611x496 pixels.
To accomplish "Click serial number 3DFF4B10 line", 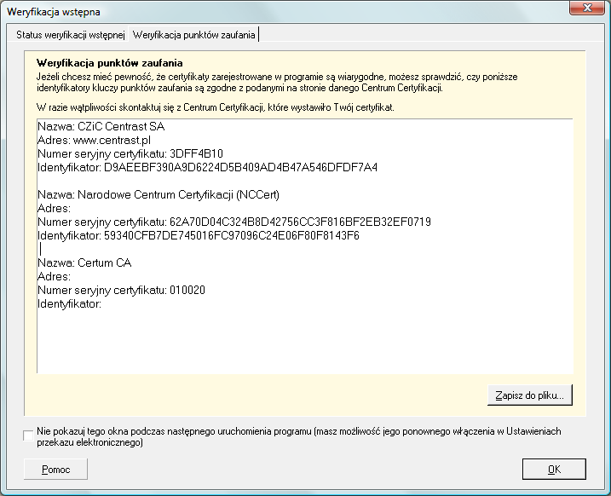I will pos(130,154).
